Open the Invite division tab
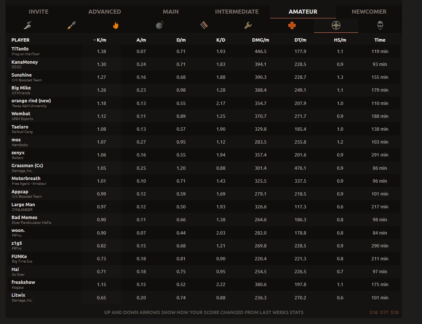The image size is (422, 324). click(x=38, y=11)
